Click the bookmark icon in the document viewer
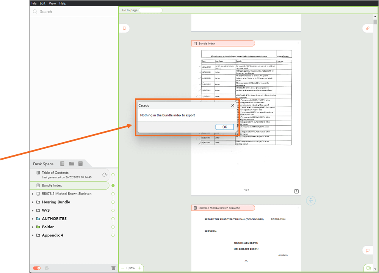Viewport: 379px width, 273px height. 124,28
